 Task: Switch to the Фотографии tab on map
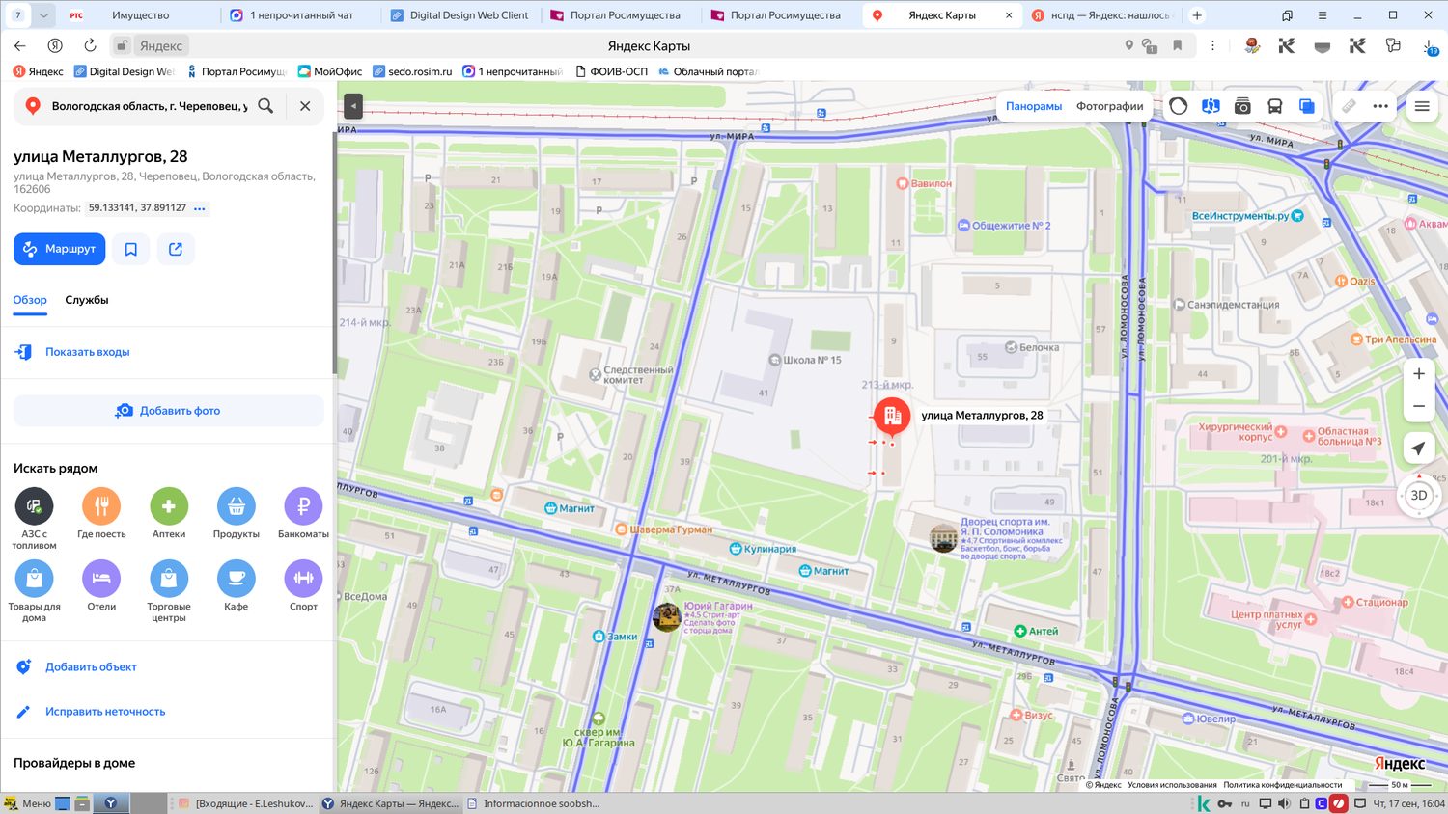1110,106
